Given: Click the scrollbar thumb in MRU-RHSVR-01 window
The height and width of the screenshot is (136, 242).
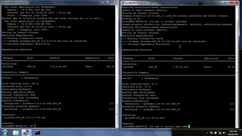Looking at the screenshot, I should [x=117, y=114].
